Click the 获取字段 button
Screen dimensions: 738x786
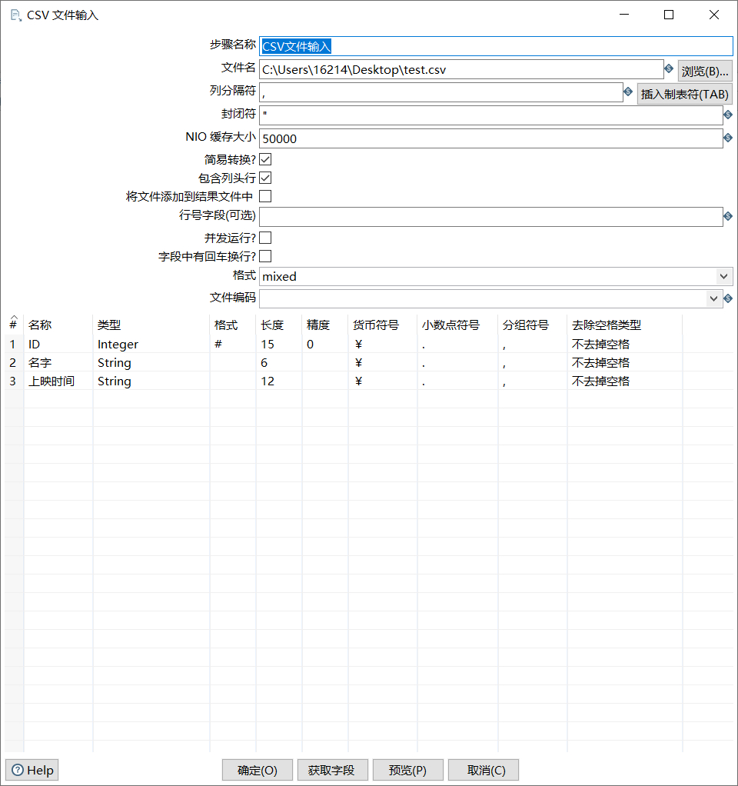click(x=331, y=770)
